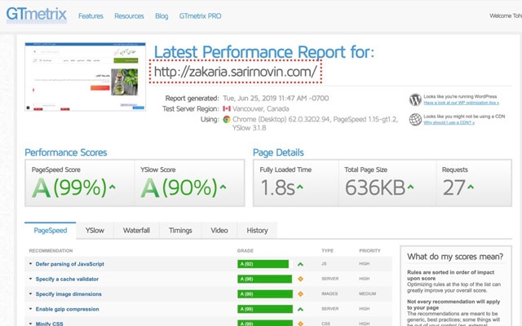522x326 pixels.
Task: Click green arrow for Defer parsing row
Action: coord(300,264)
